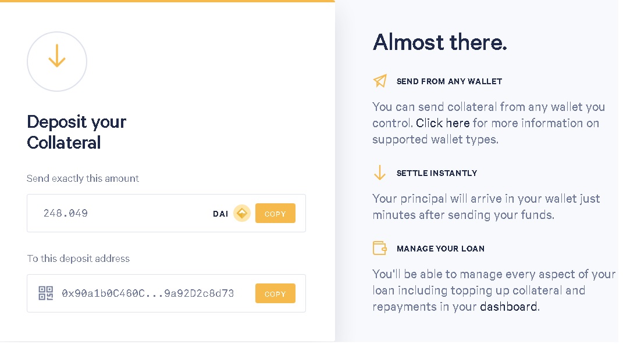Click the Manage Your Loan heading
Viewport: 623px width, 345px height.
click(x=440, y=249)
